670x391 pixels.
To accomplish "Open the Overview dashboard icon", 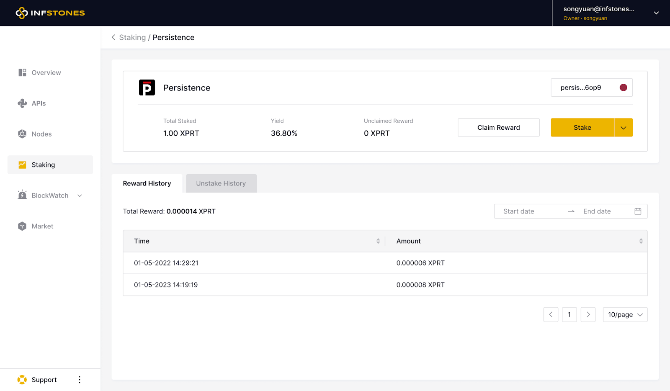I will (x=22, y=72).
